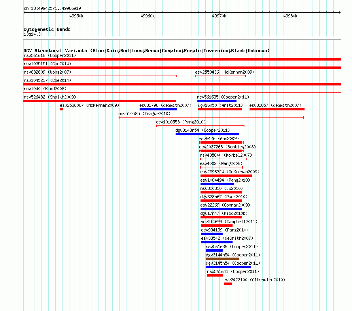Click the esv2422100 (Altshuler2010) label
Screen dimensions: 352x311
click(254, 280)
